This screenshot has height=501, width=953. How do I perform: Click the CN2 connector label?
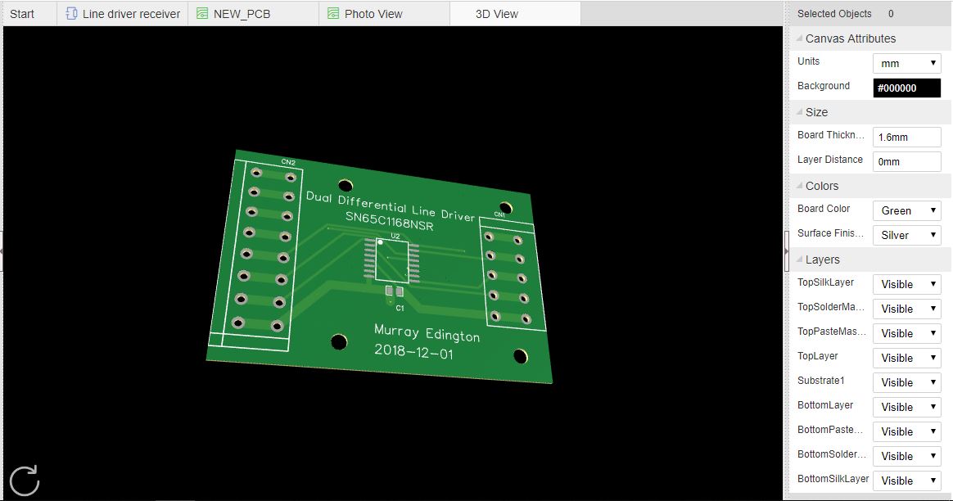(x=288, y=162)
